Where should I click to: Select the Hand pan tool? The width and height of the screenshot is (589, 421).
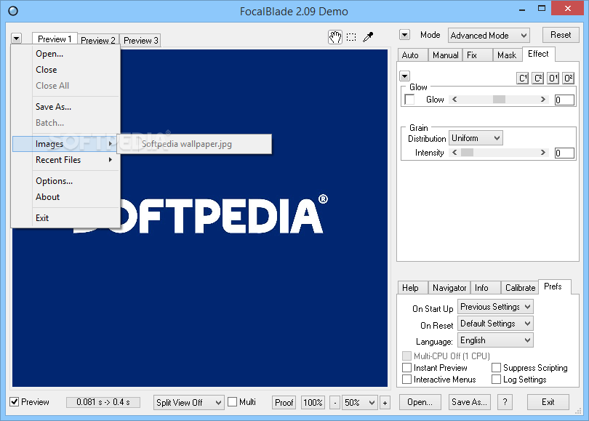pyautogui.click(x=335, y=37)
